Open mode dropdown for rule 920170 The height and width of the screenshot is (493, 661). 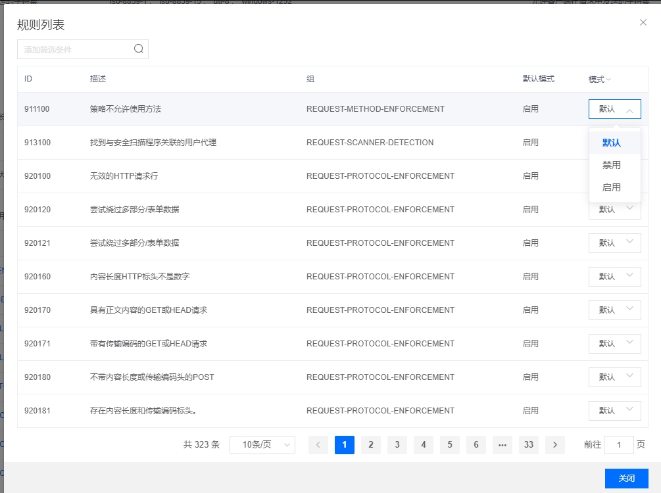(x=614, y=310)
